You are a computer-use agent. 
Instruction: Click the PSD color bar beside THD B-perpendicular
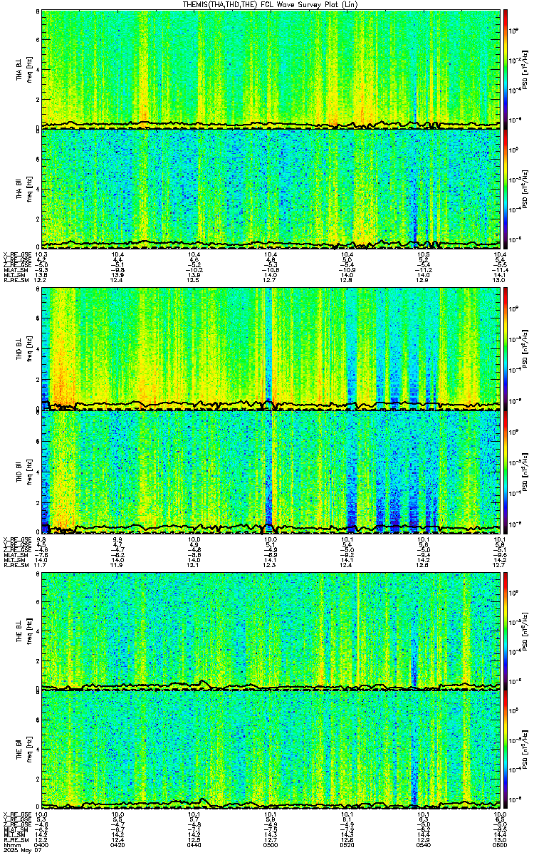click(506, 348)
